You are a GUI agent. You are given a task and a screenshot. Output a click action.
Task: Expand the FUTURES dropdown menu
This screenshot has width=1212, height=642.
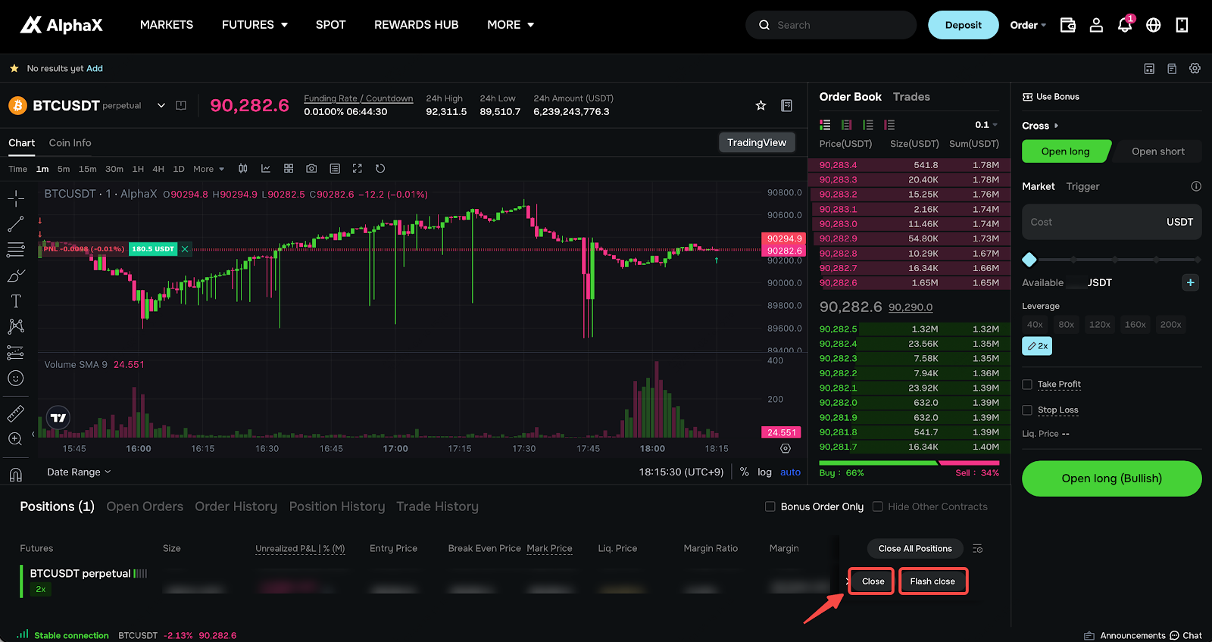pos(255,25)
